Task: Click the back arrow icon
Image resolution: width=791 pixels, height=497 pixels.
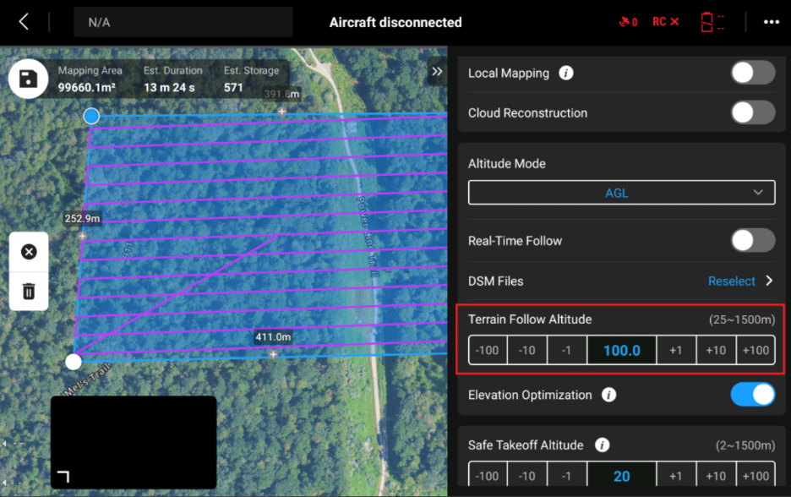Action: pyautogui.click(x=24, y=22)
